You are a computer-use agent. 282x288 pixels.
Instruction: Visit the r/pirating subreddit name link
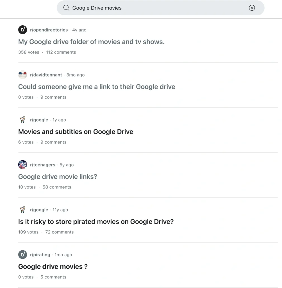[x=40, y=255]
